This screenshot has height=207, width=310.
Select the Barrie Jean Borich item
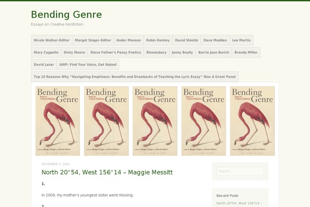[214, 52]
